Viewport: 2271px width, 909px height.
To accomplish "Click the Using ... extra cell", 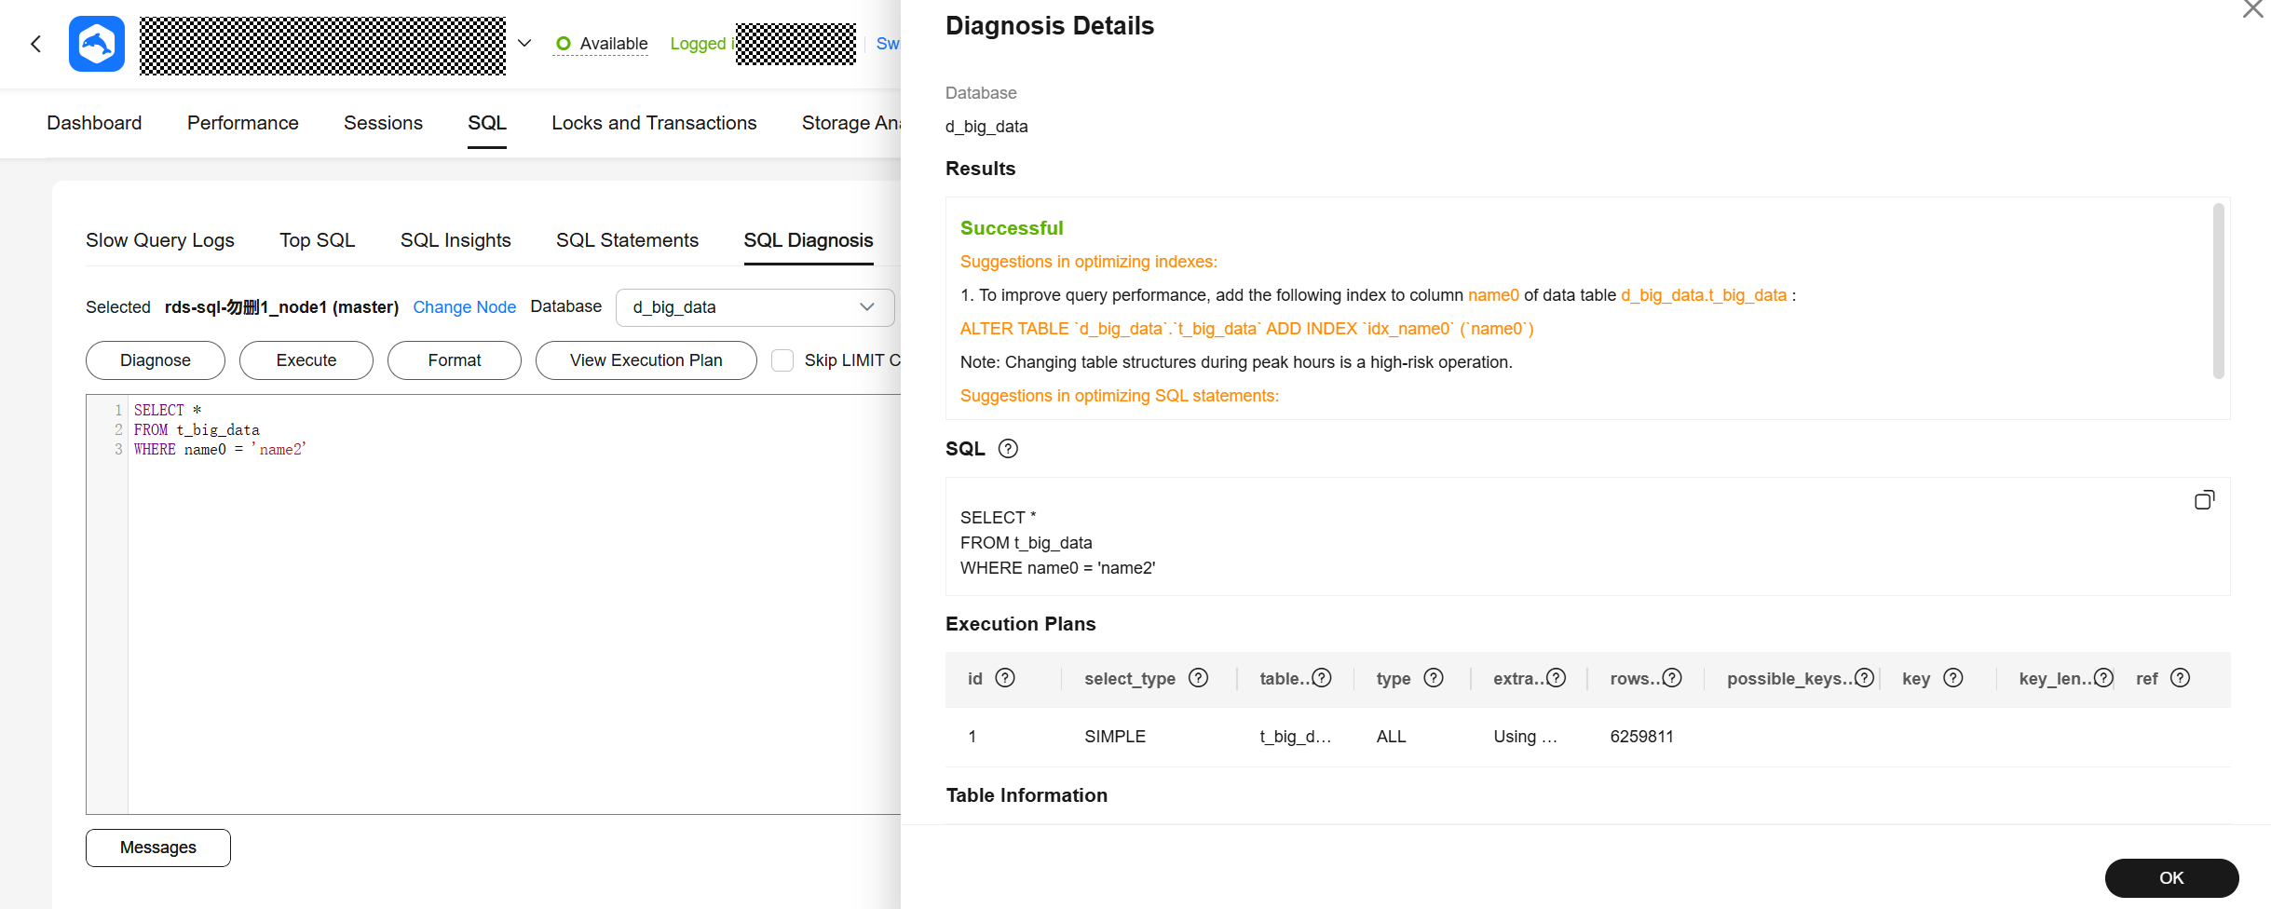I will point(1525,737).
